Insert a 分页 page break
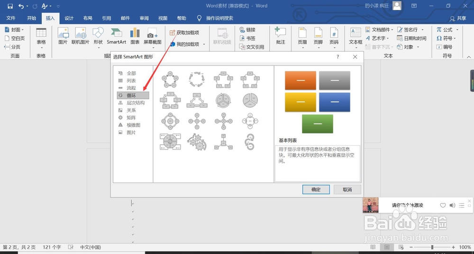The image size is (474, 254). [x=12, y=47]
